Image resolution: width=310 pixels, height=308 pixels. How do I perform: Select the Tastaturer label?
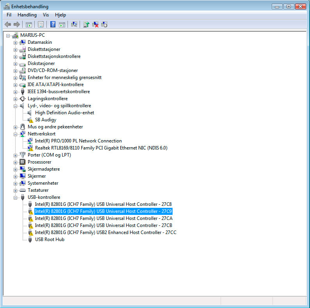[x=38, y=190]
